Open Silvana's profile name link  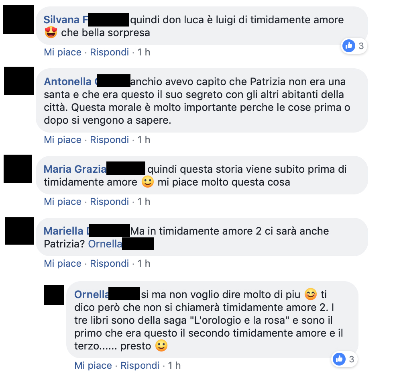[x=86, y=20]
